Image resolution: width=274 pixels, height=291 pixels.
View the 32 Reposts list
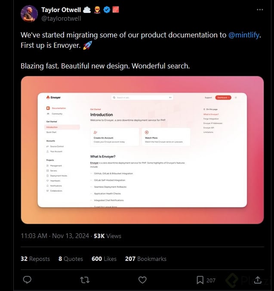click(x=35, y=259)
